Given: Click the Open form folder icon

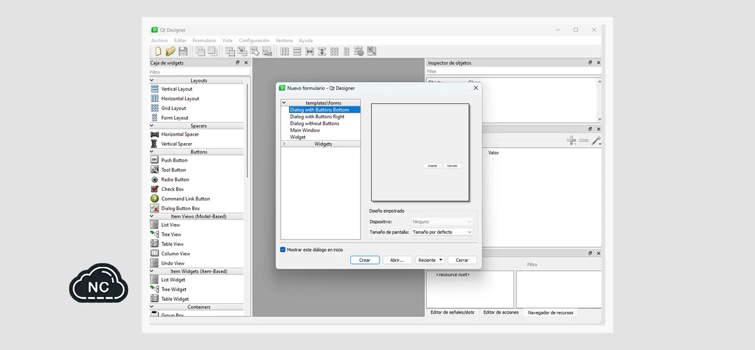Looking at the screenshot, I should pyautogui.click(x=171, y=51).
